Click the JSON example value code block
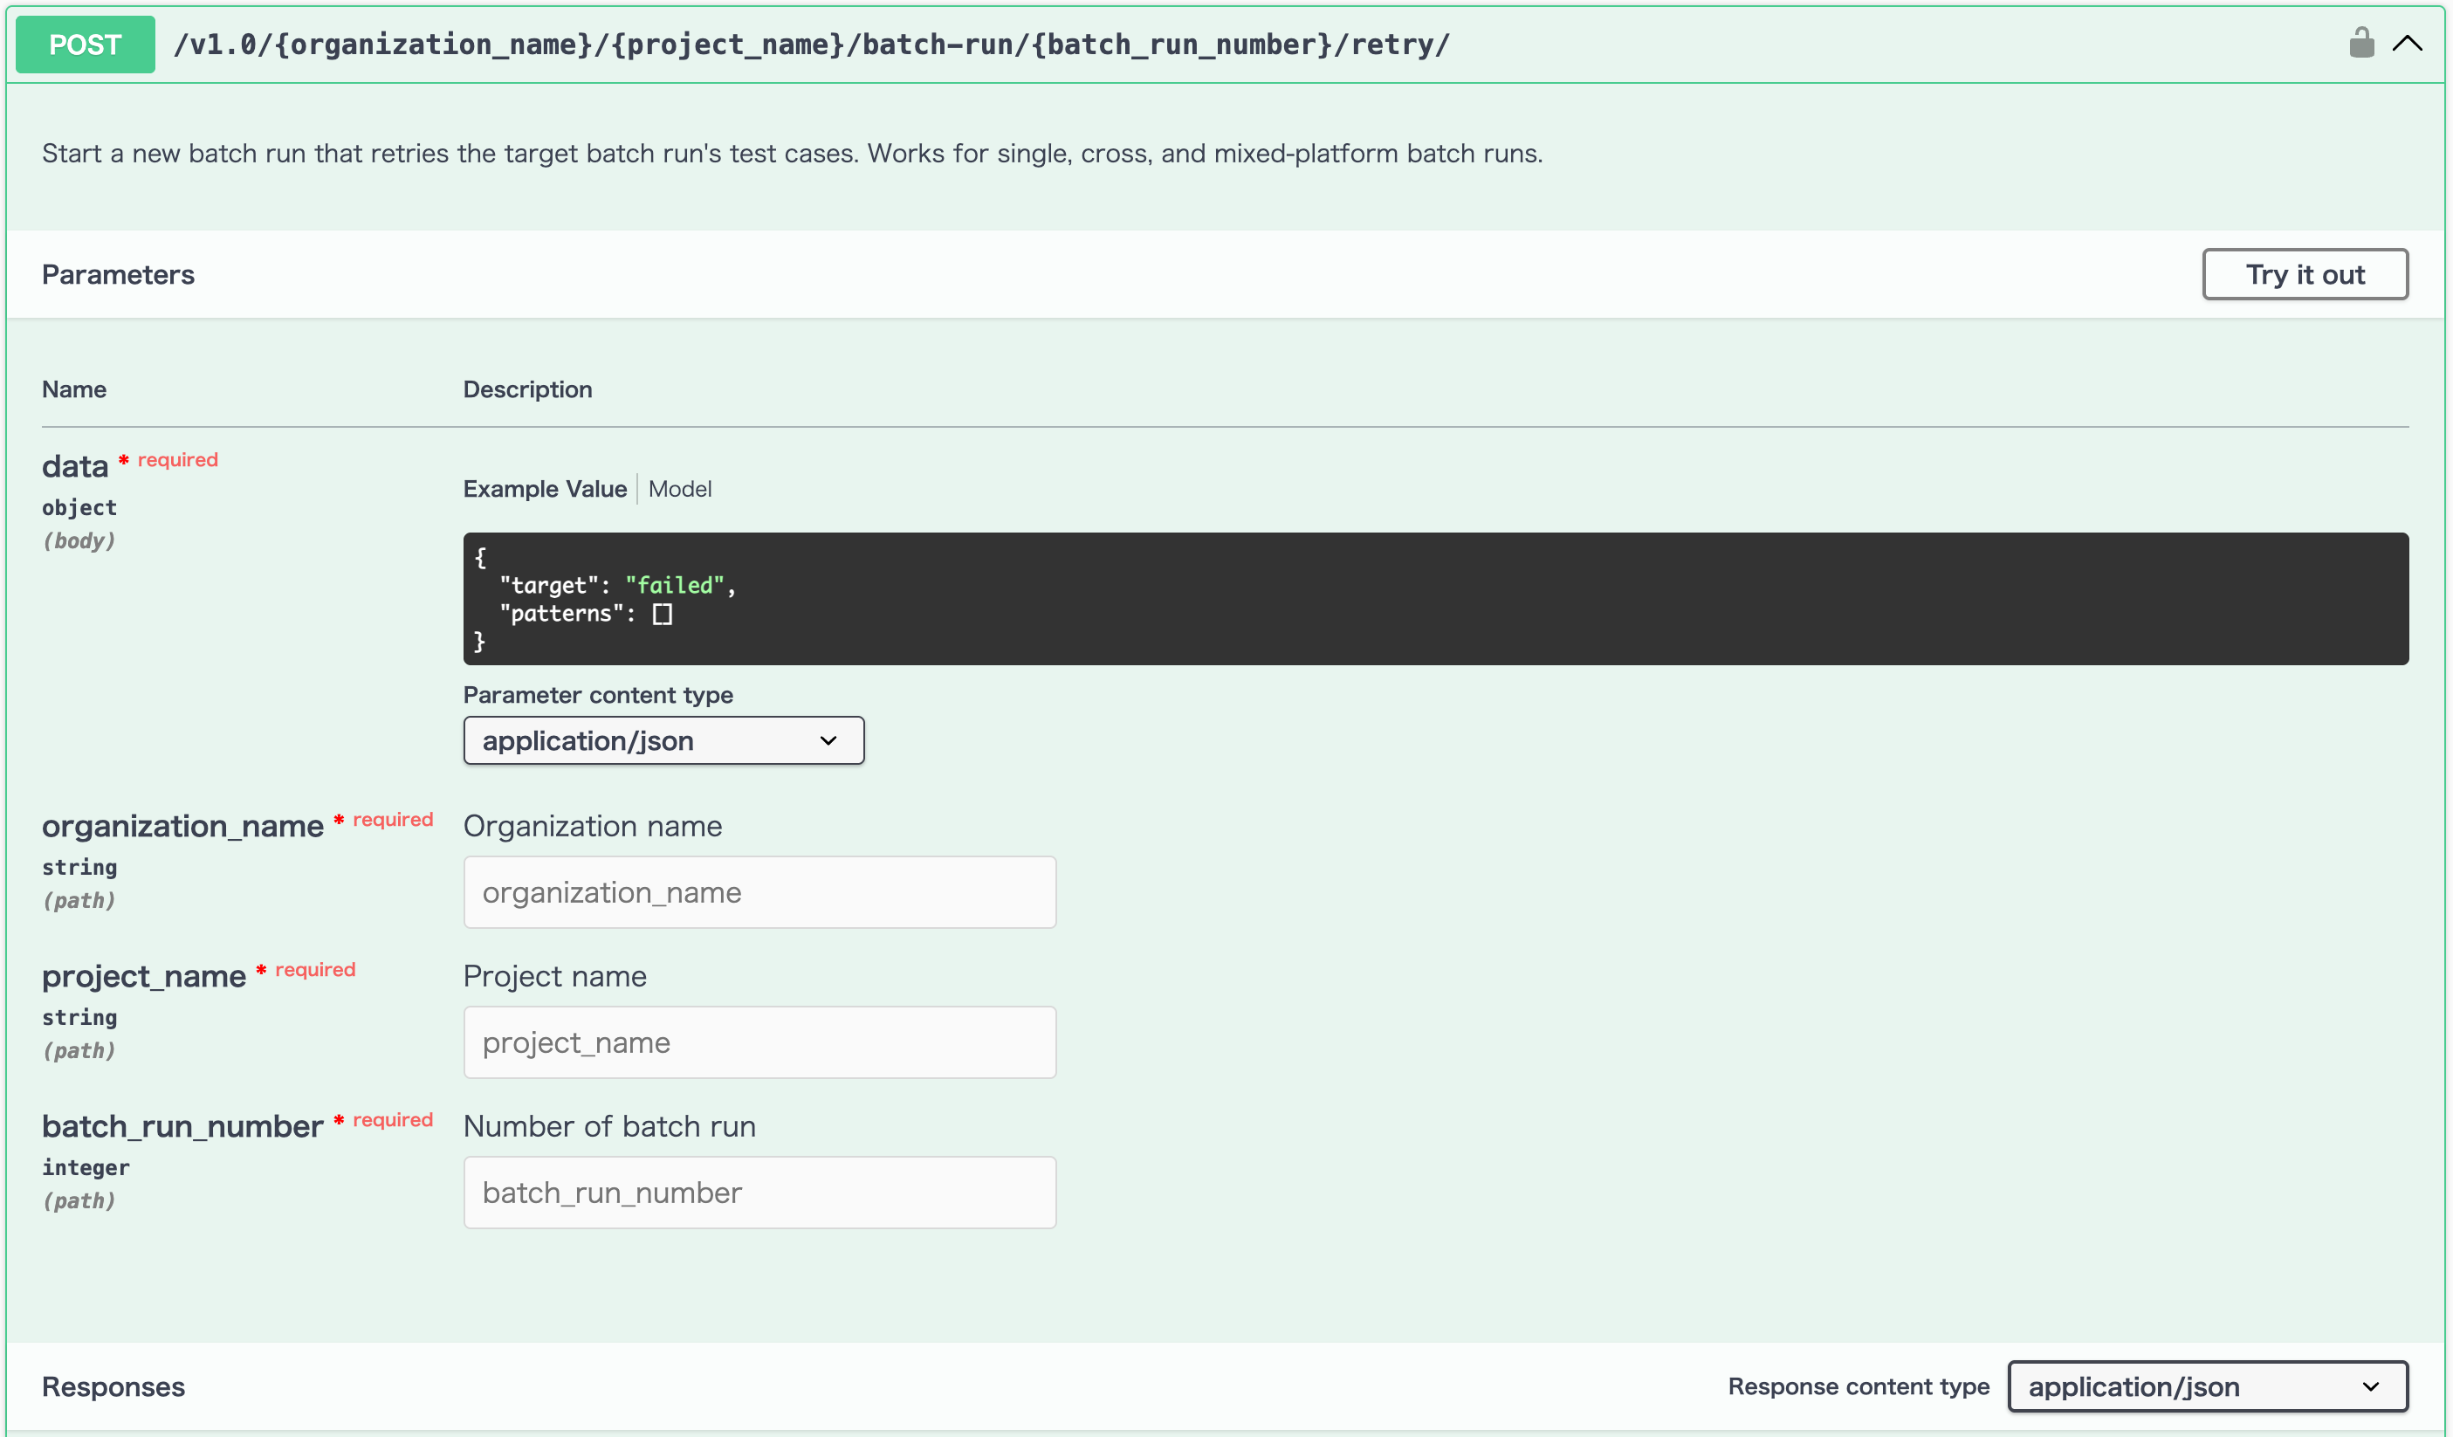 tap(1436, 599)
